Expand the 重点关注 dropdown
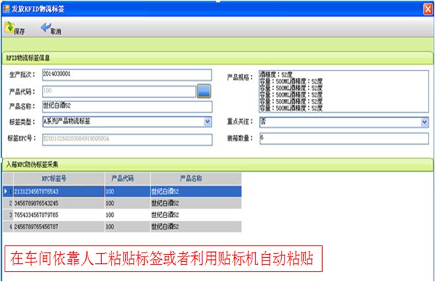Viewport: 435px width, 282px height. click(x=424, y=122)
